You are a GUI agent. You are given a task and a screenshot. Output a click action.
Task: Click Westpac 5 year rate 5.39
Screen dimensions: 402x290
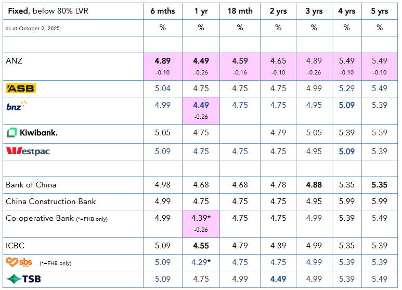click(x=380, y=152)
